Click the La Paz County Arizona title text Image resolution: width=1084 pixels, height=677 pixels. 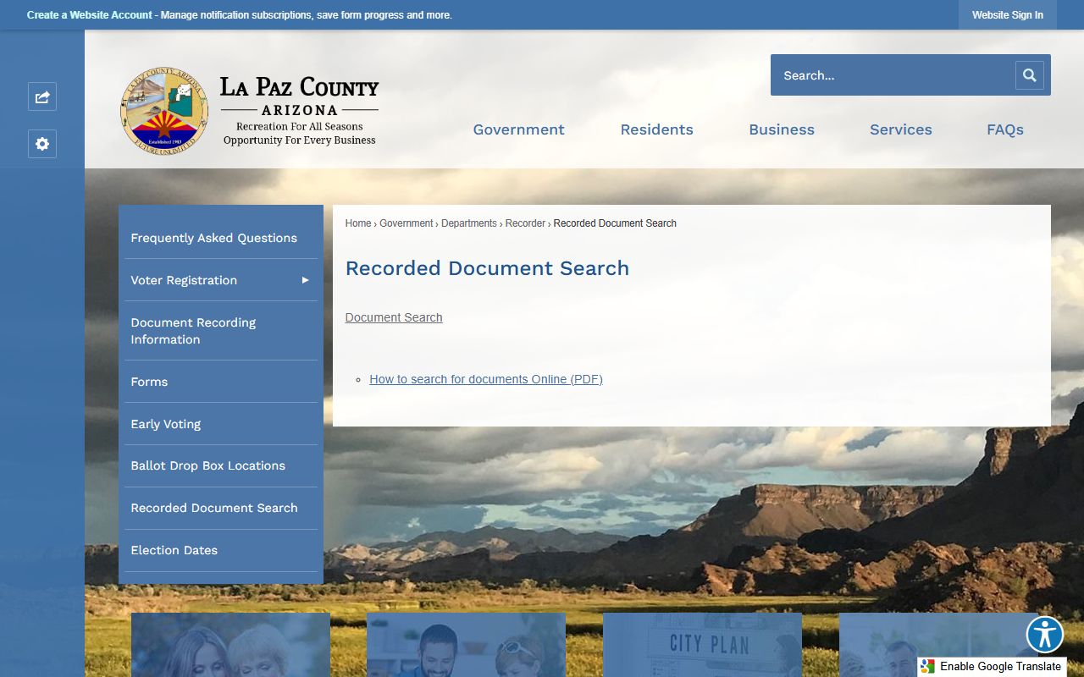tap(300, 96)
